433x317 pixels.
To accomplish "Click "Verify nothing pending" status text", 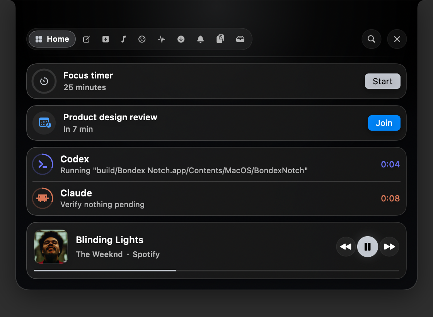I will [x=102, y=205].
